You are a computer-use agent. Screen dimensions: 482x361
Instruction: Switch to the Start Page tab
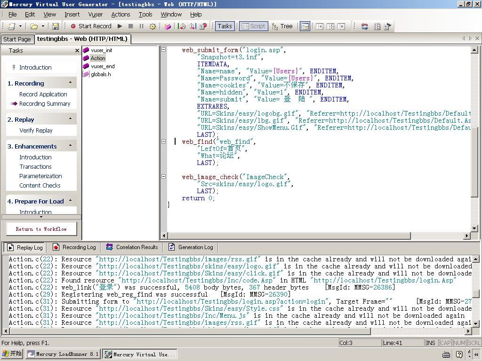17,39
